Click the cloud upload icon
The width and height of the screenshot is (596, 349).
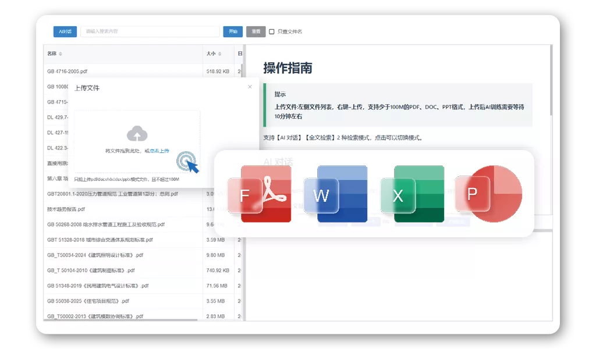tap(137, 134)
